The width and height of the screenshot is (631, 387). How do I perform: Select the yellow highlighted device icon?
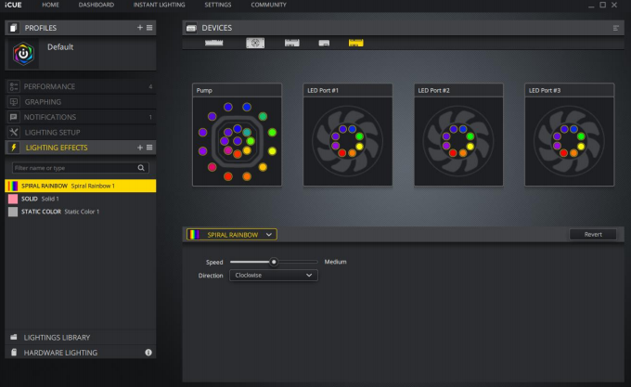pos(355,43)
